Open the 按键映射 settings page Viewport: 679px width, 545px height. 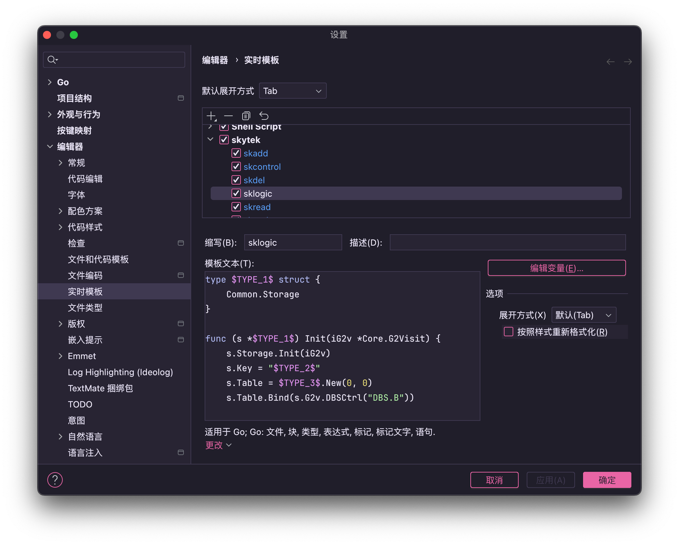pyautogui.click(x=74, y=131)
